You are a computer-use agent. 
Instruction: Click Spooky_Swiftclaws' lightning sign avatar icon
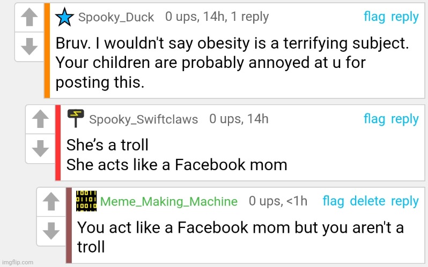(x=76, y=118)
